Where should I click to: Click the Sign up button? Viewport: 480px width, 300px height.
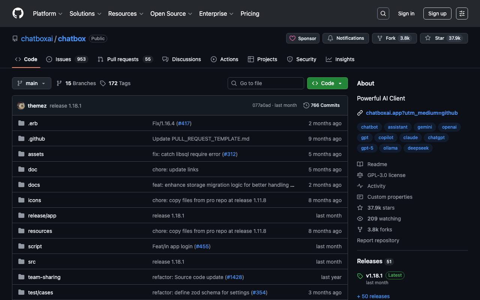(437, 13)
